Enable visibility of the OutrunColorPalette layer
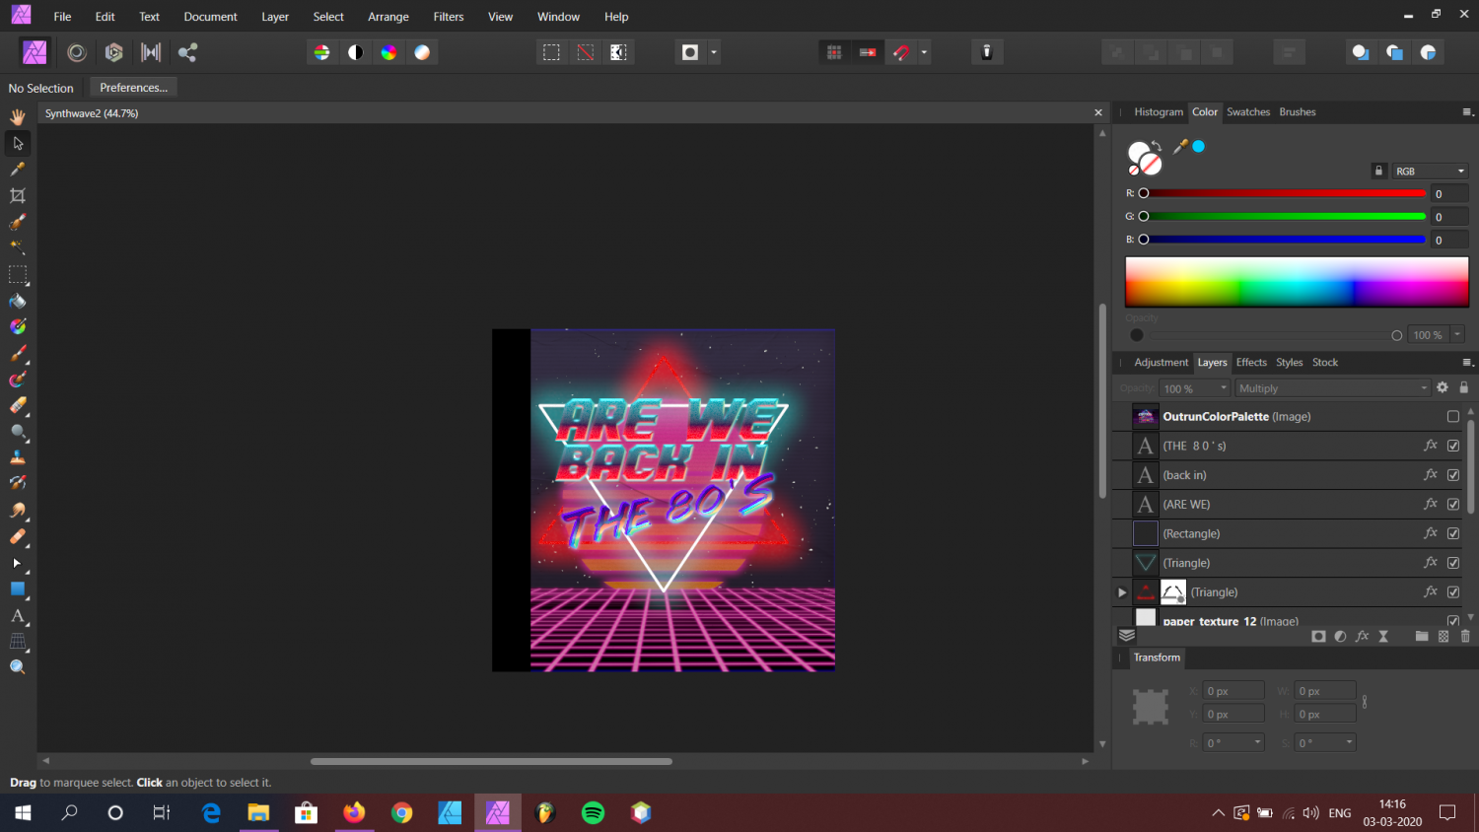The image size is (1479, 832). (1452, 416)
